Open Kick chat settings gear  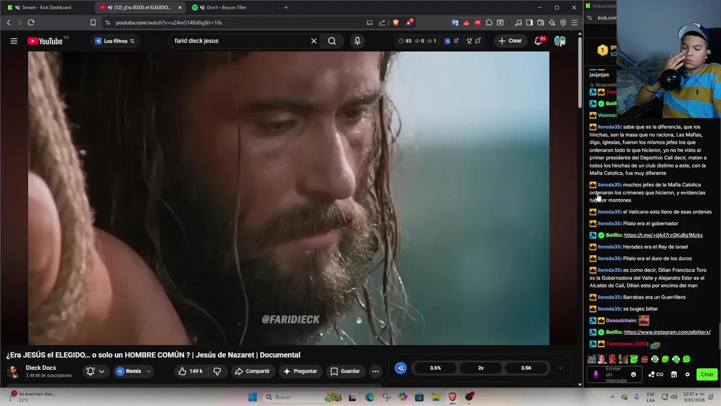(687, 374)
